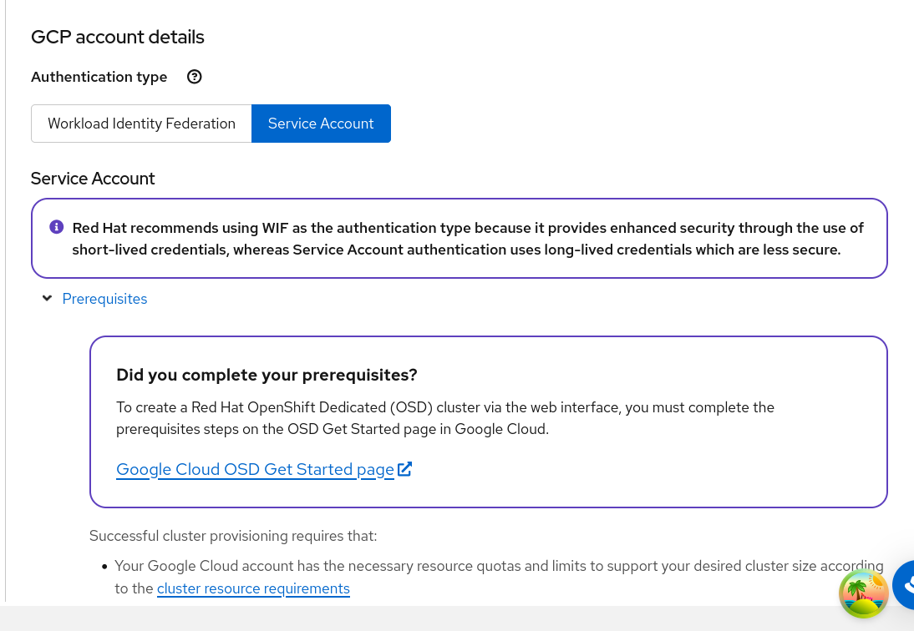Open Google Cloud OSD Get Started page link
Viewport: 914px width, 631px height.
pyautogui.click(x=255, y=469)
